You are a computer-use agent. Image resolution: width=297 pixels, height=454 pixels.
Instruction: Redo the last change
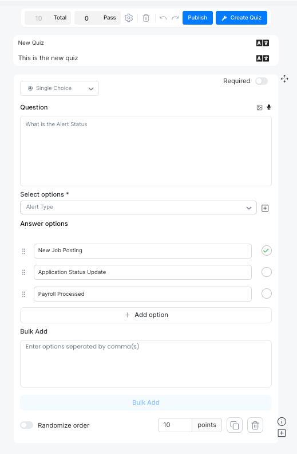click(x=175, y=18)
